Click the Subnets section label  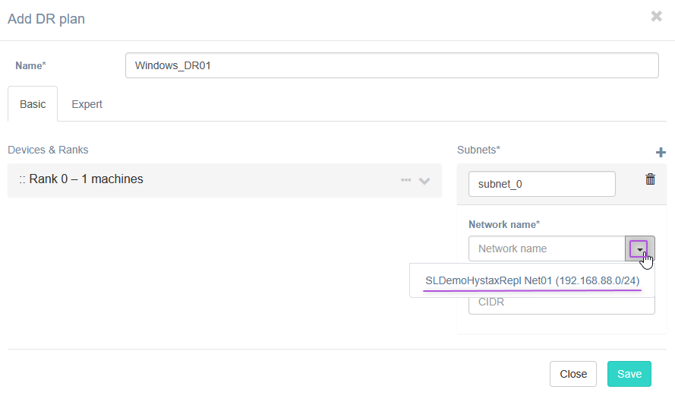pyautogui.click(x=478, y=150)
